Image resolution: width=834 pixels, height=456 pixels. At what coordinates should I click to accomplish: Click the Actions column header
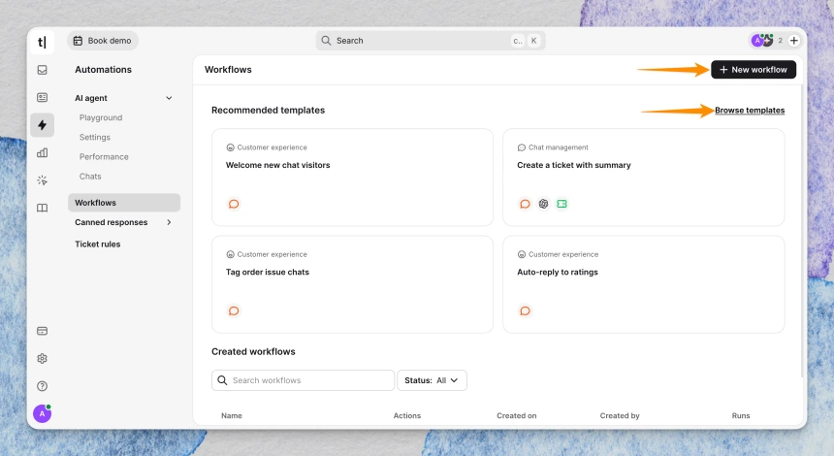pos(407,415)
